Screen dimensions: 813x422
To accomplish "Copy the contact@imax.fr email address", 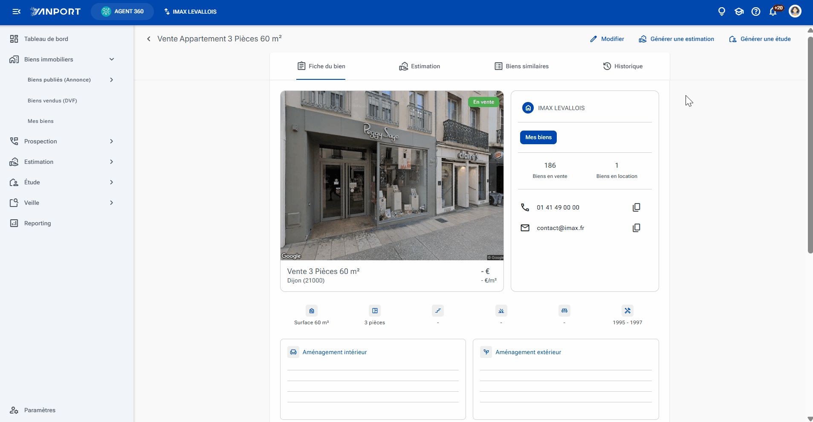I will (637, 228).
